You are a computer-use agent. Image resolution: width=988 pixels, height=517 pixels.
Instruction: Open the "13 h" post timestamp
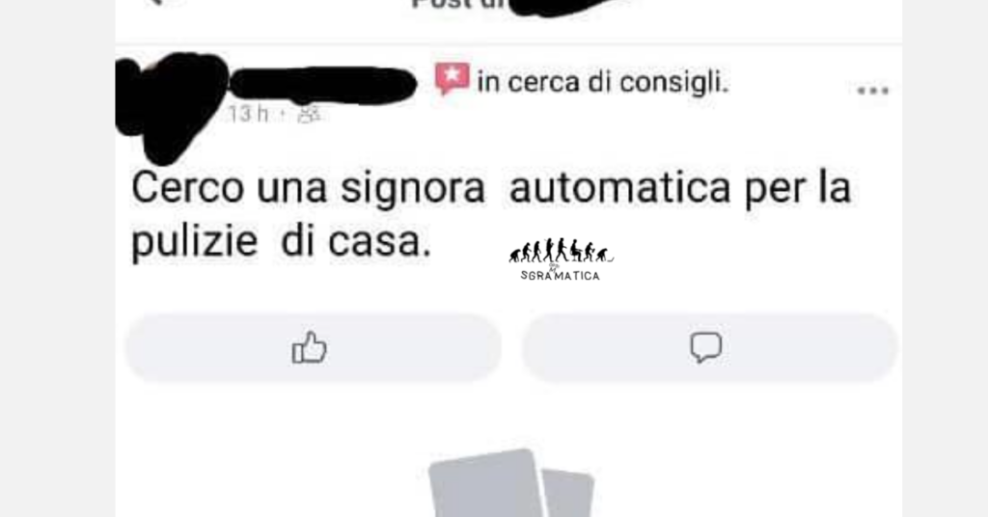pyautogui.click(x=248, y=114)
